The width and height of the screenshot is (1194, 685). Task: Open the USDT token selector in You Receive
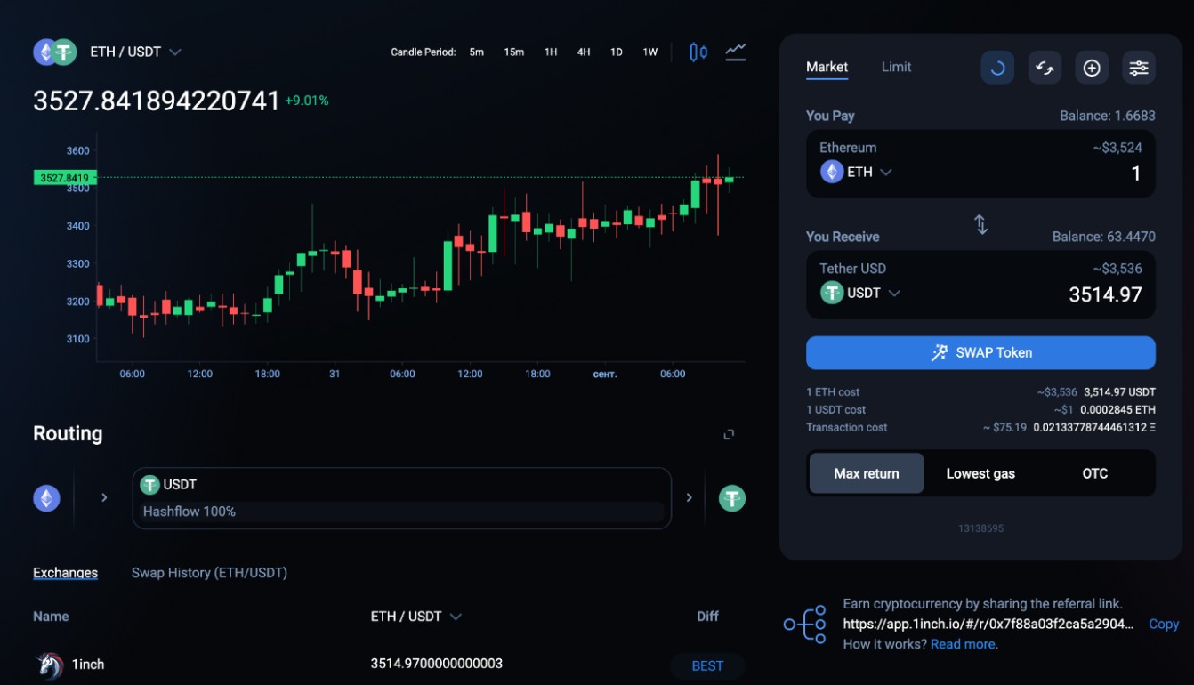point(861,293)
